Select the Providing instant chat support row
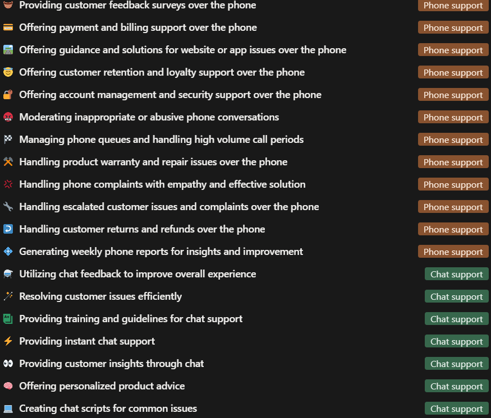This screenshot has height=418, width=491. (87, 341)
